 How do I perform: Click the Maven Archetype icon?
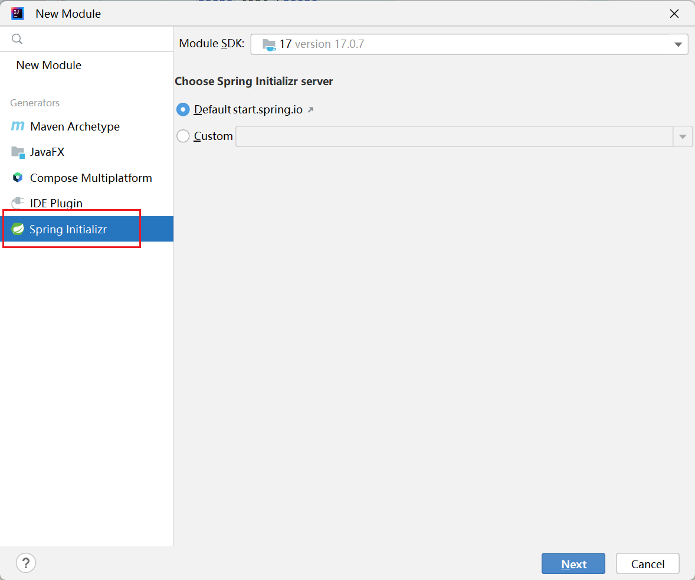point(18,126)
